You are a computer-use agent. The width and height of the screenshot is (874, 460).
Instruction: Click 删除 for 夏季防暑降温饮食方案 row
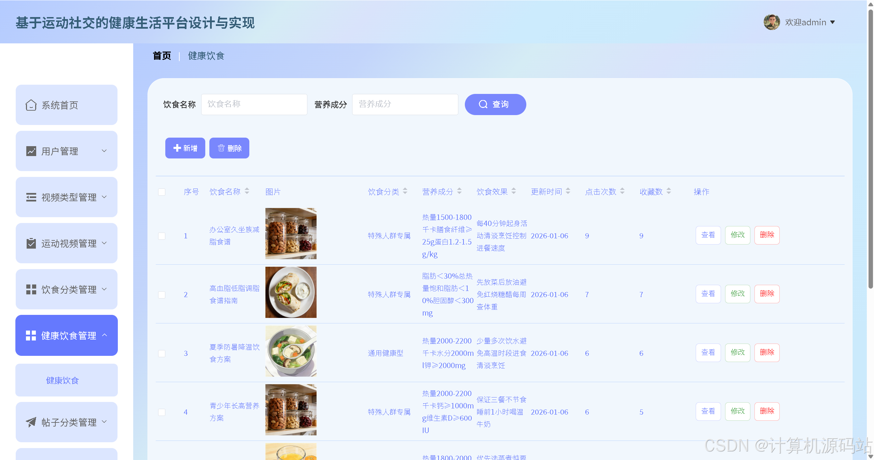(767, 352)
